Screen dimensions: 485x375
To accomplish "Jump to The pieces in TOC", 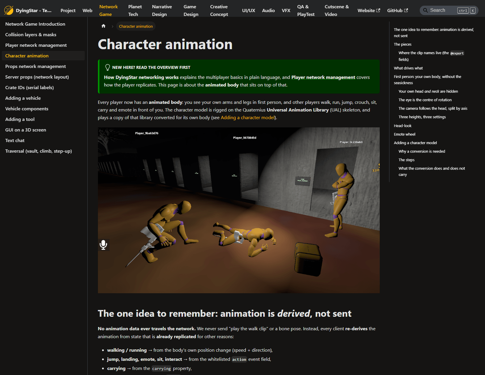I will point(403,44).
